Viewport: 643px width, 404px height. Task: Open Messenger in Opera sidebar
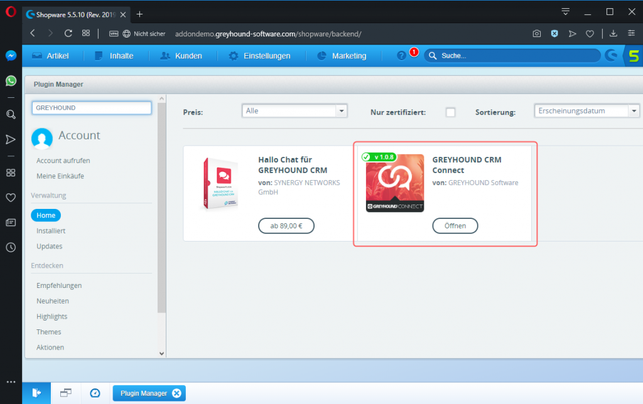pos(11,55)
